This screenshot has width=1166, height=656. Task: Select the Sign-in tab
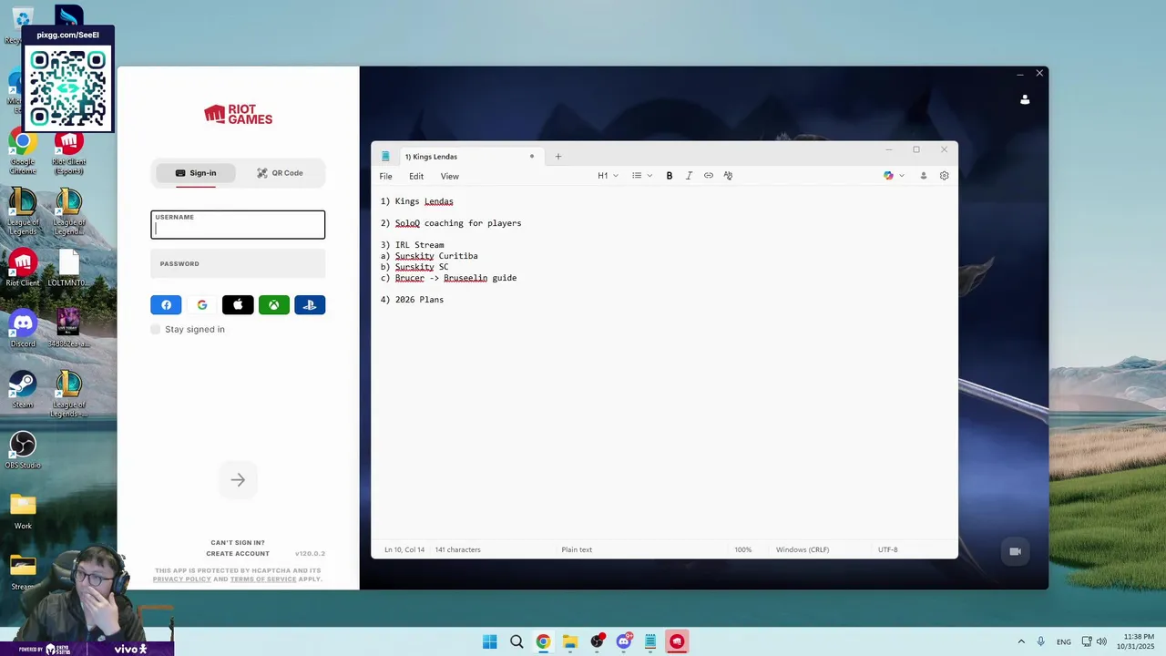pos(196,173)
